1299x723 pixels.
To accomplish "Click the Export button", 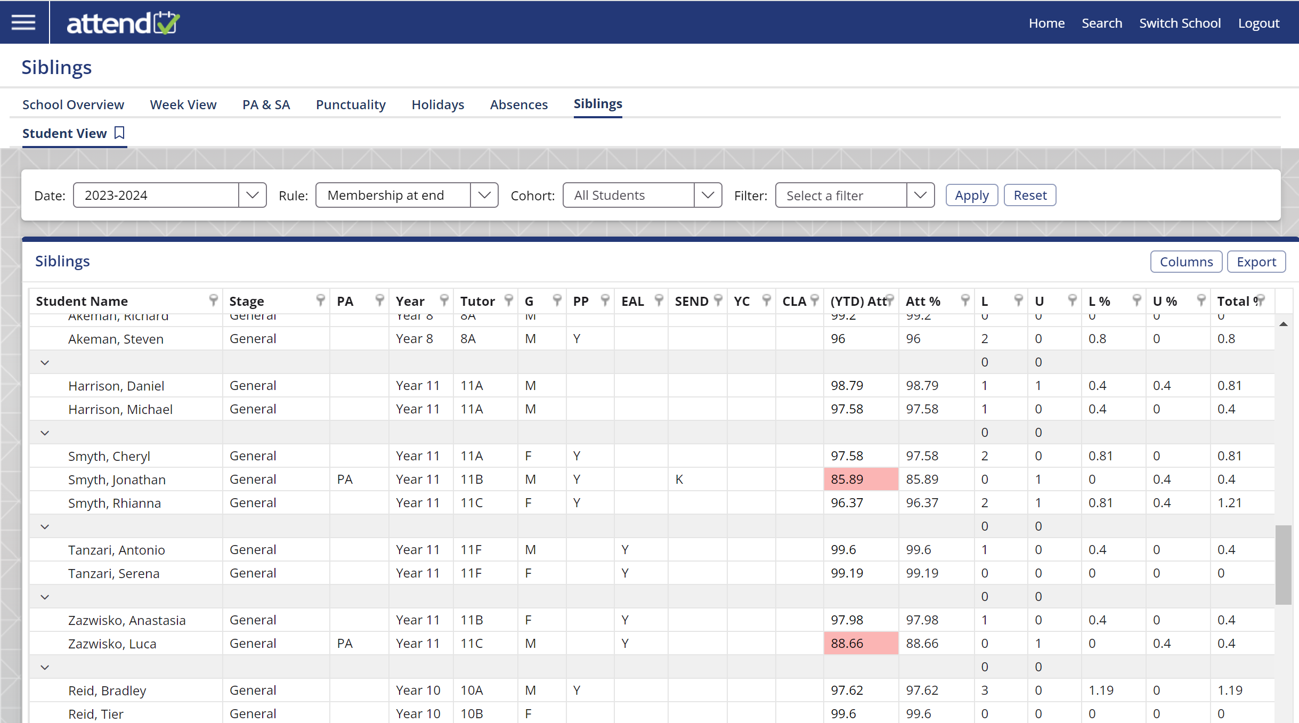I will tap(1257, 261).
